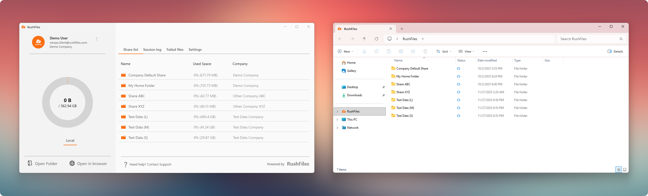Select Gallery in the navigation pane
The image size is (648, 196).
(x=349, y=71)
